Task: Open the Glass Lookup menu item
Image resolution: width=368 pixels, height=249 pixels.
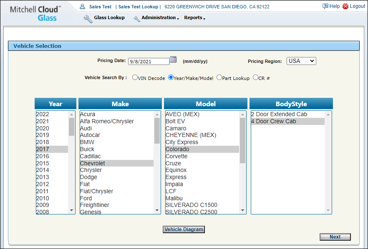Action: 109,17
